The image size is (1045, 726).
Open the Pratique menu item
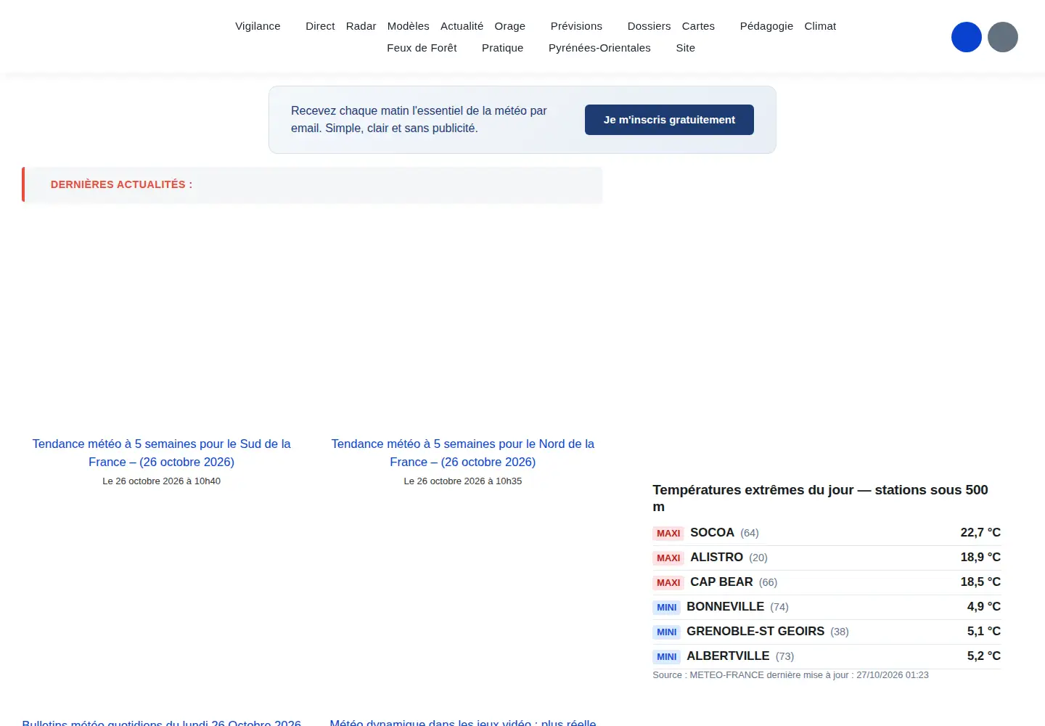tap(502, 48)
